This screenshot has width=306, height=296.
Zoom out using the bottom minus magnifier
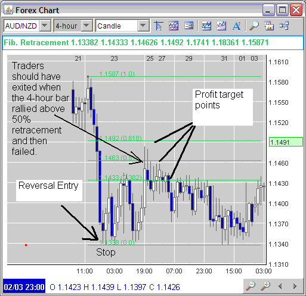(251, 286)
